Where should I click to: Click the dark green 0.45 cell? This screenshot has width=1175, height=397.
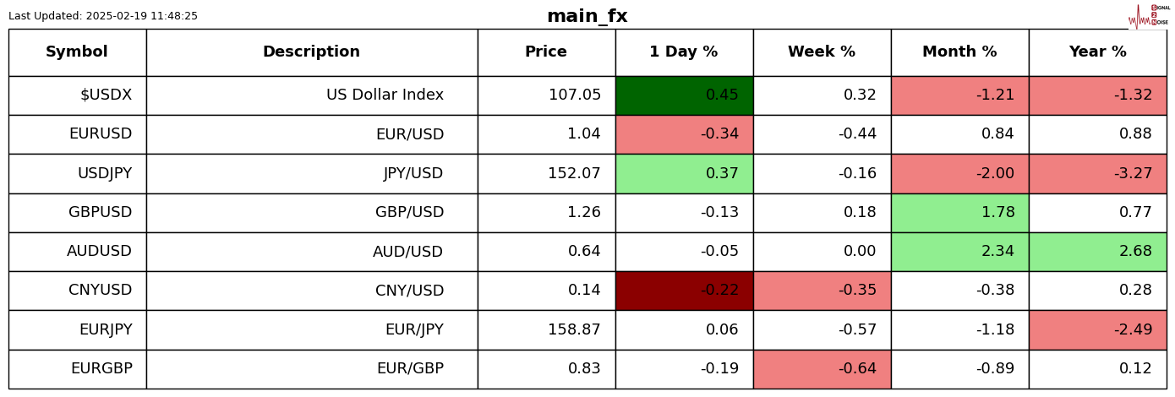click(x=684, y=95)
